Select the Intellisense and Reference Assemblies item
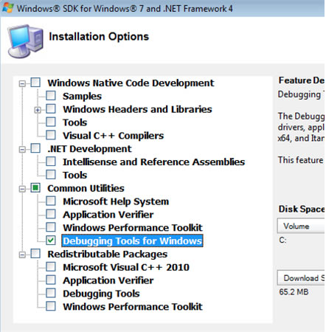 [153, 162]
